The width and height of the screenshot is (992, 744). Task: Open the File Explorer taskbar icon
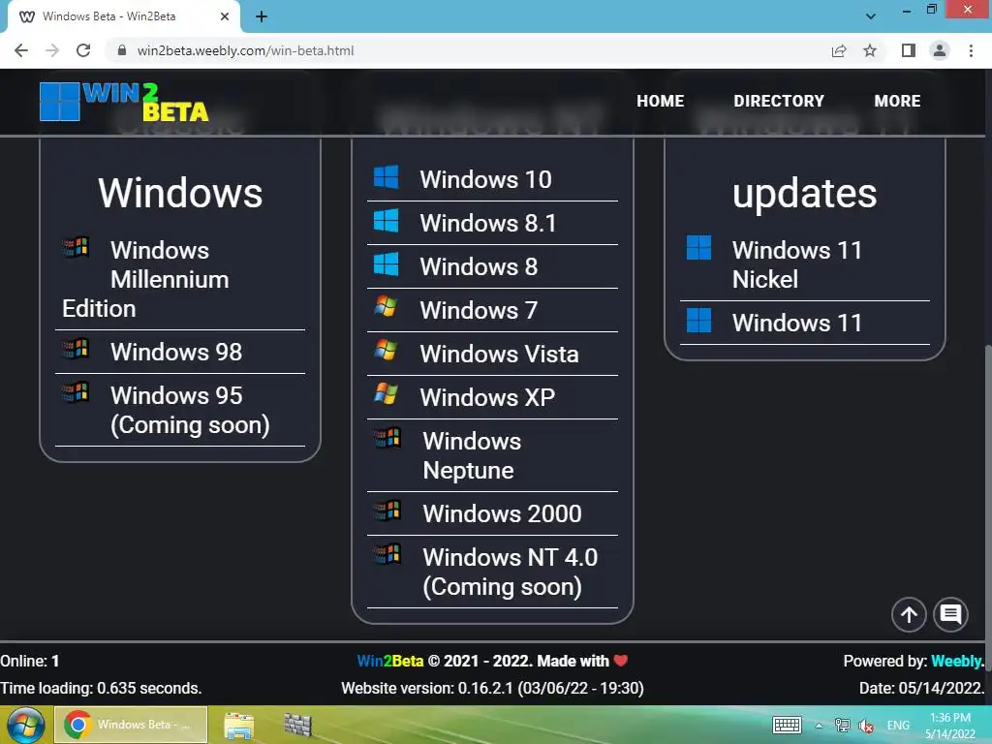(238, 726)
